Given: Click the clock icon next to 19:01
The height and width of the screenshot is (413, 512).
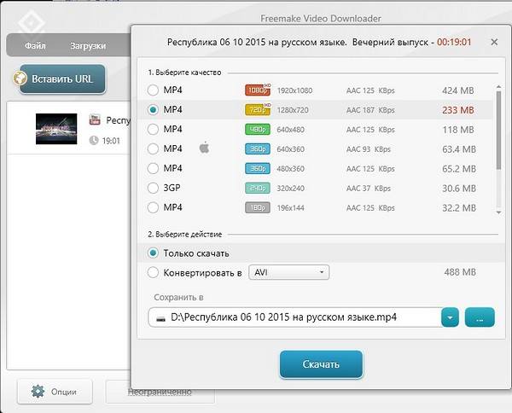Looking at the screenshot, I should click(x=94, y=141).
